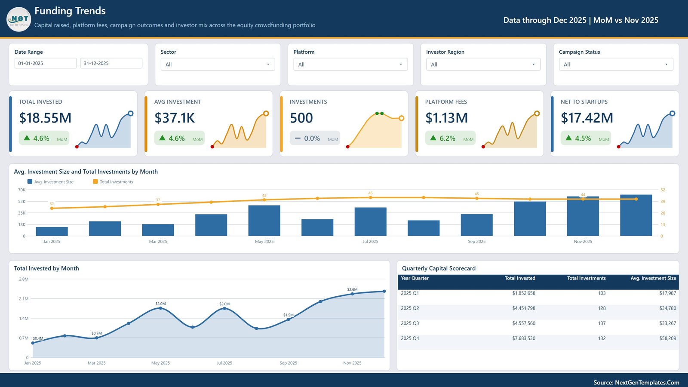Image resolution: width=688 pixels, height=387 pixels.
Task: Select the 2025 Q4 row label
Action: point(410,338)
